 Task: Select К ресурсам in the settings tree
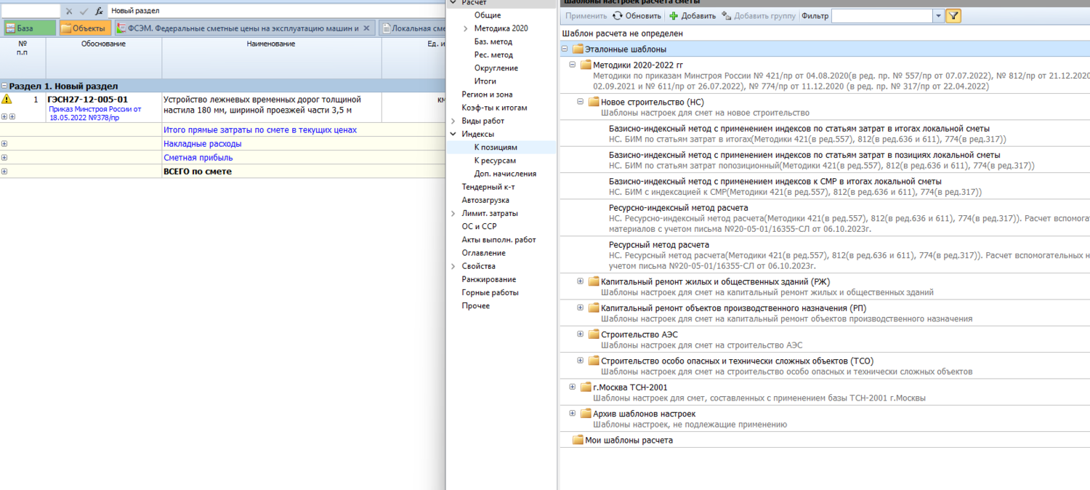click(x=495, y=161)
